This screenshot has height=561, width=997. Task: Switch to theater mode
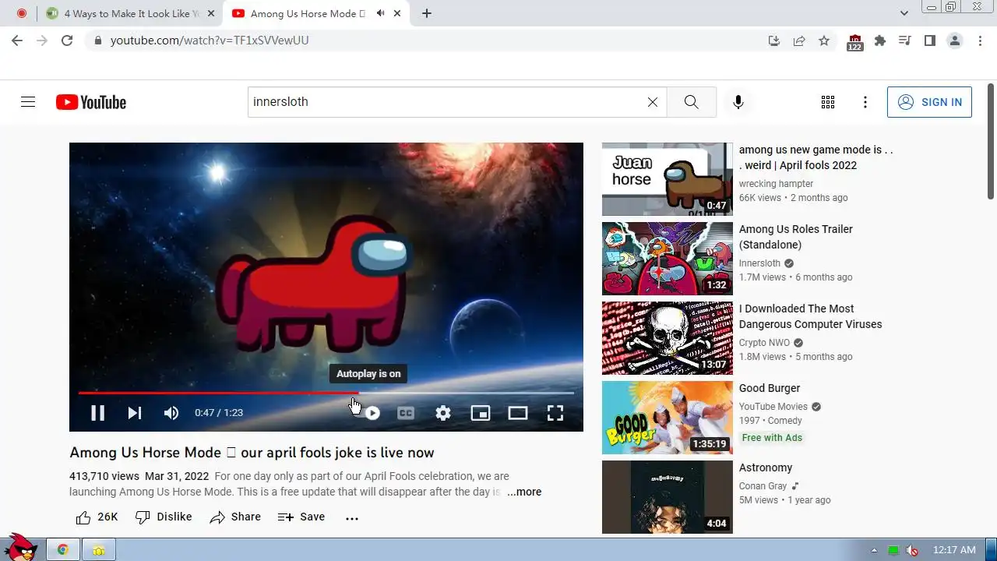click(518, 413)
